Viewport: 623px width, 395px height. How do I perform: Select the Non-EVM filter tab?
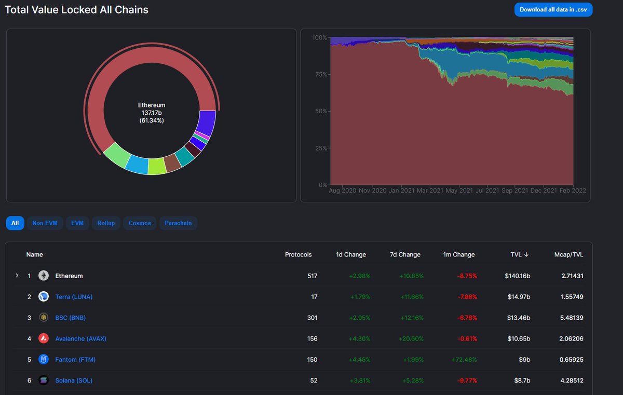point(45,223)
